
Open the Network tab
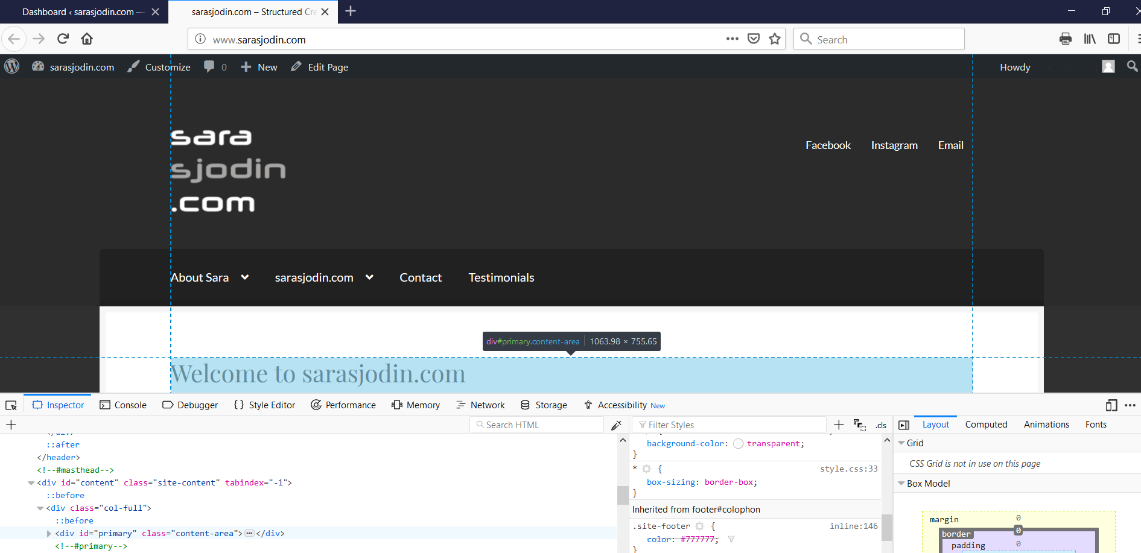click(481, 405)
